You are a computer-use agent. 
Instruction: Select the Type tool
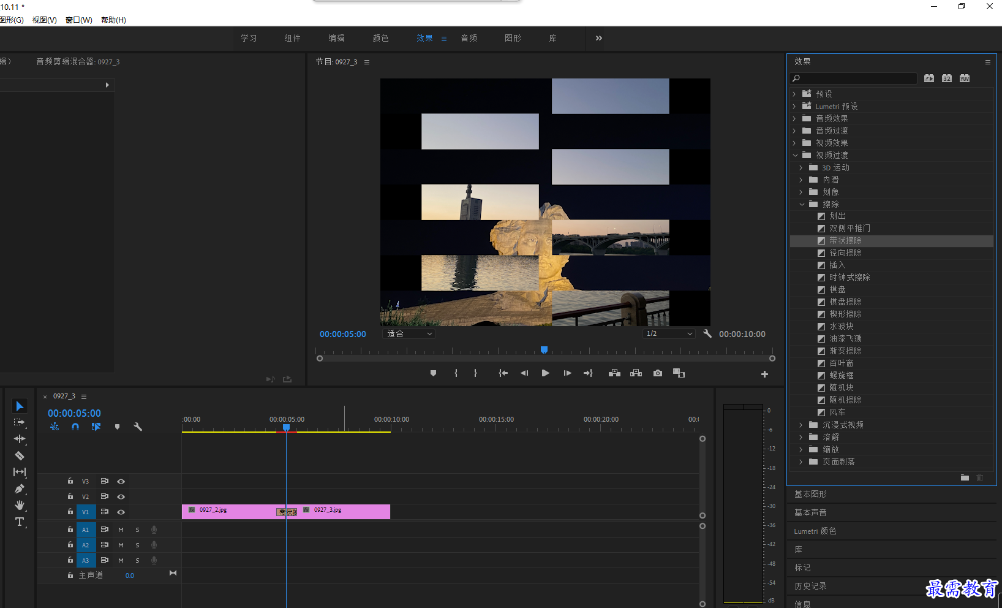coord(20,522)
